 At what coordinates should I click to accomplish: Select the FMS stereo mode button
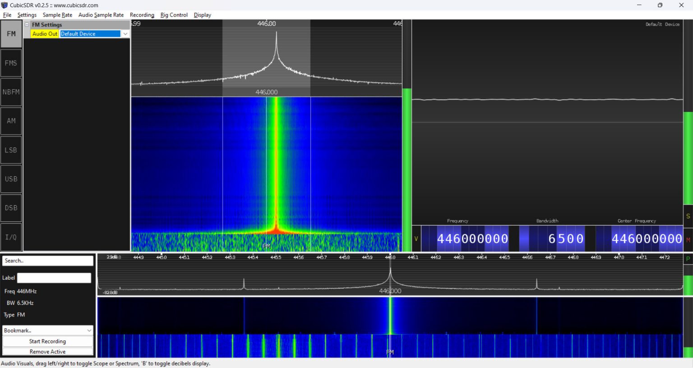(x=11, y=63)
